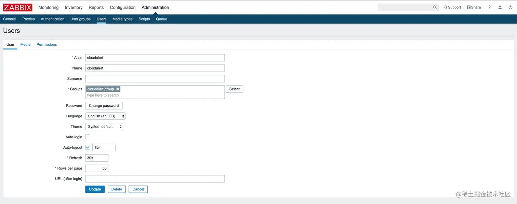Click the Select groups button
Viewport: 517px width, 204px height.
coord(234,89)
